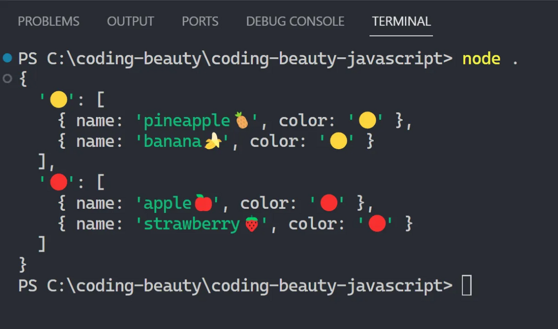Click the top prompt path before node
Image resolution: width=558 pixels, height=329 pixels.
(235, 59)
